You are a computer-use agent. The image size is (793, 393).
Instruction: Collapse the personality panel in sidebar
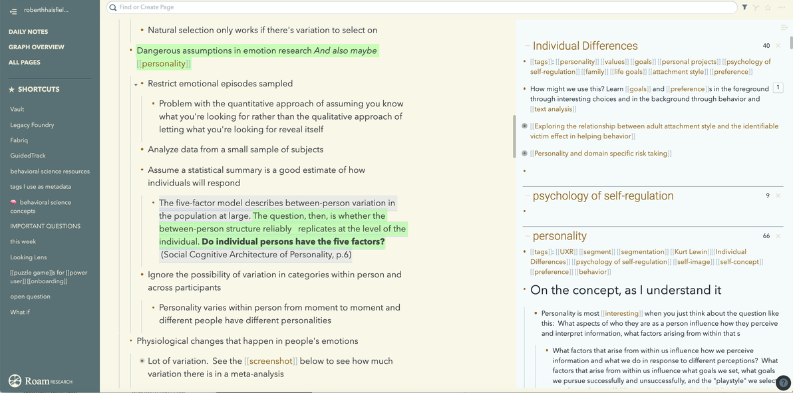[x=527, y=236]
